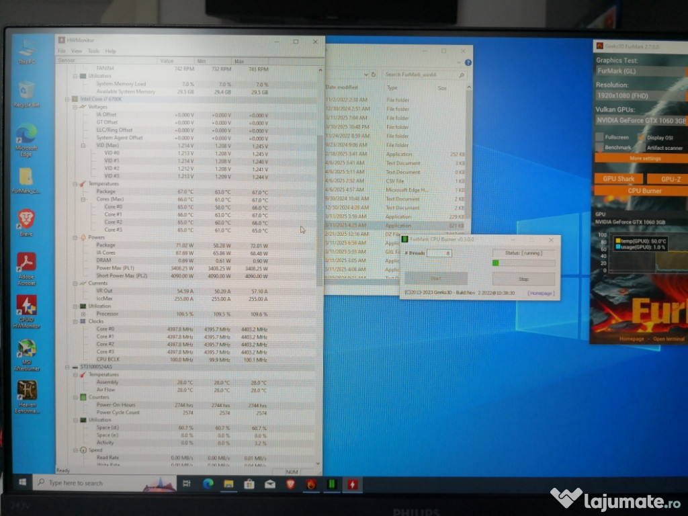Image resolution: width=688 pixels, height=516 pixels.
Task: Open the Graphics Test dropdown
Action: tap(642, 71)
